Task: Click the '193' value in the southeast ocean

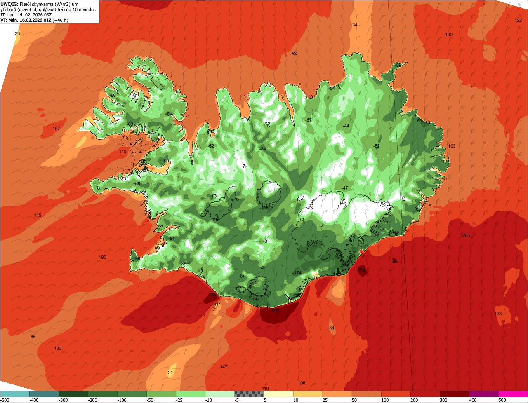Action: pyautogui.click(x=498, y=314)
